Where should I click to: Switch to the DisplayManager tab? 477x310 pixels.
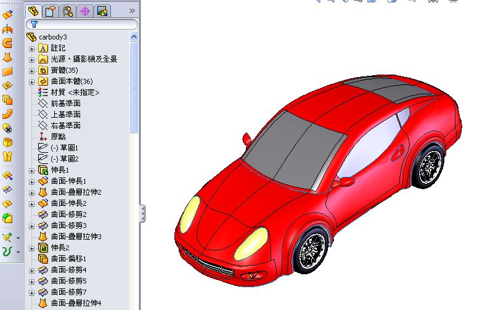[102, 11]
